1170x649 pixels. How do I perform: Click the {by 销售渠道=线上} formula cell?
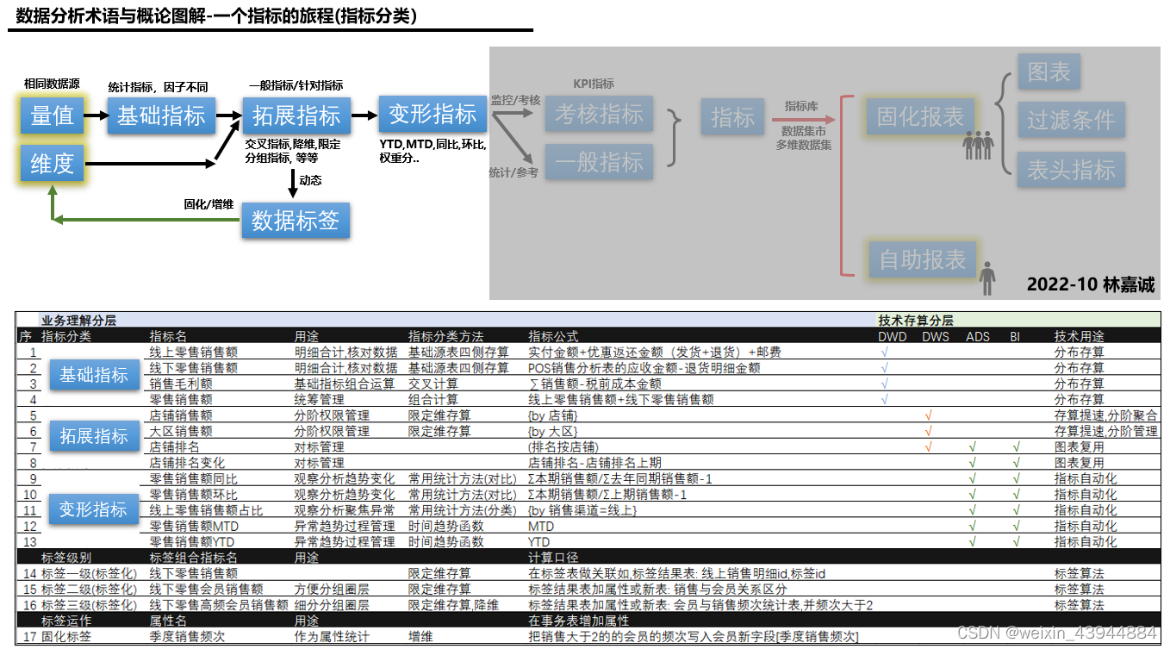(x=582, y=510)
